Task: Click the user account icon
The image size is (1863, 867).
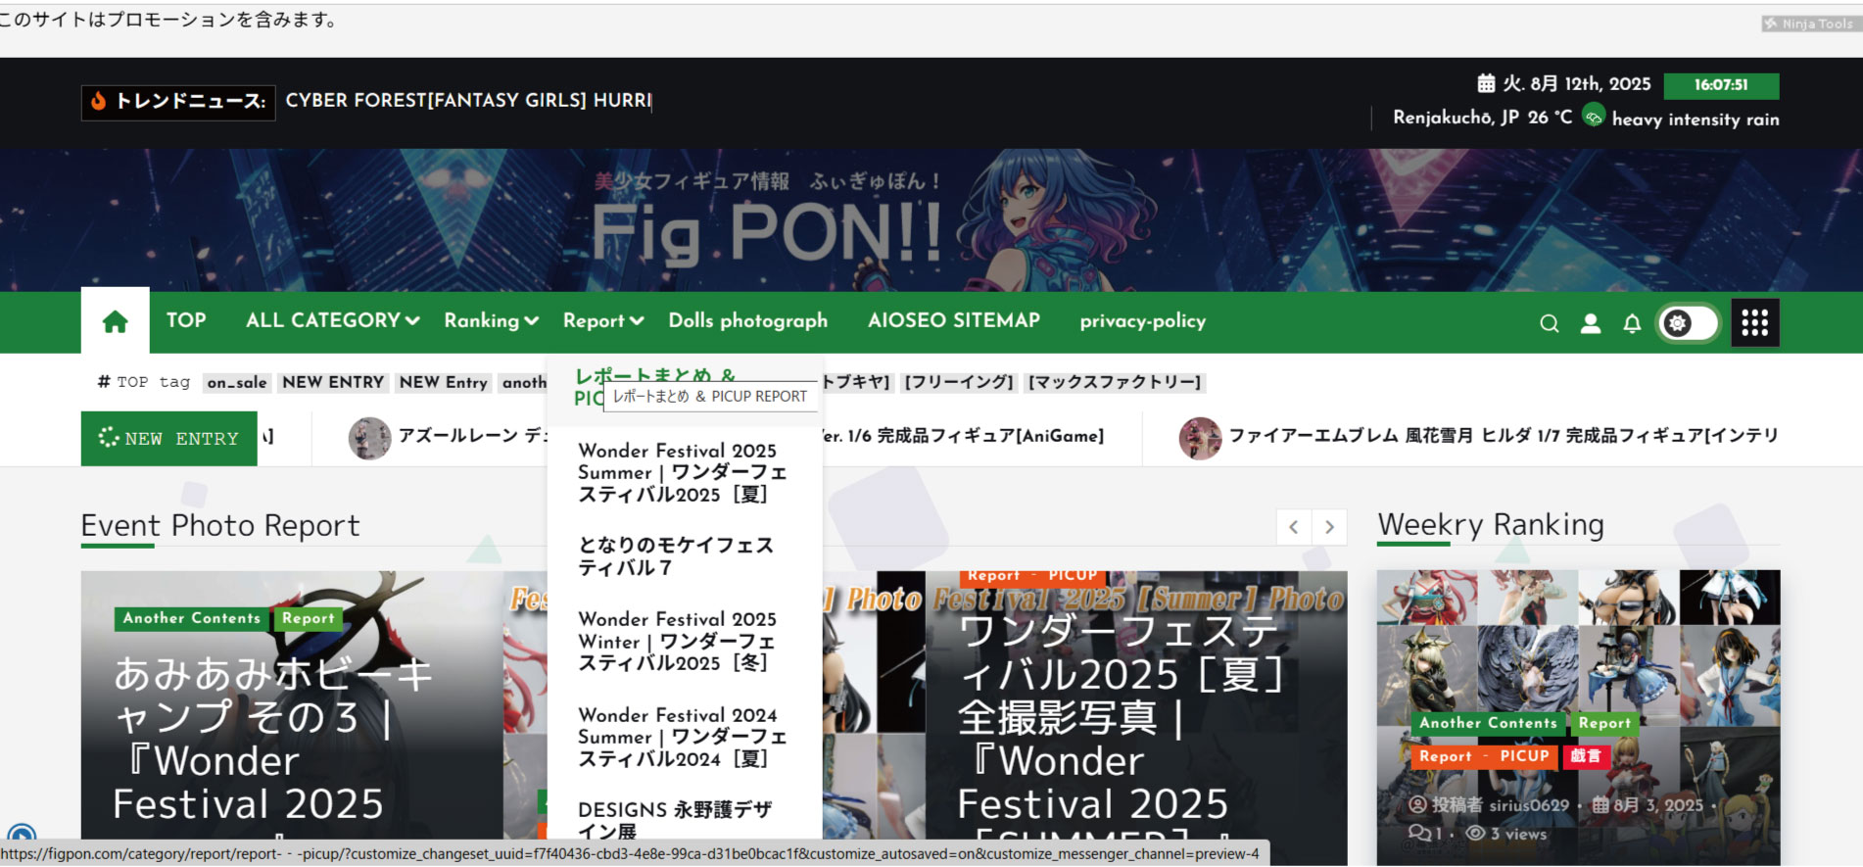Action: [x=1591, y=323]
